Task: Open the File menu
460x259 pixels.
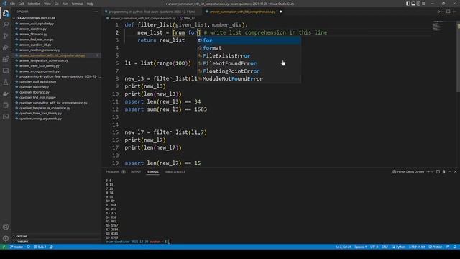Action: click(12, 4)
